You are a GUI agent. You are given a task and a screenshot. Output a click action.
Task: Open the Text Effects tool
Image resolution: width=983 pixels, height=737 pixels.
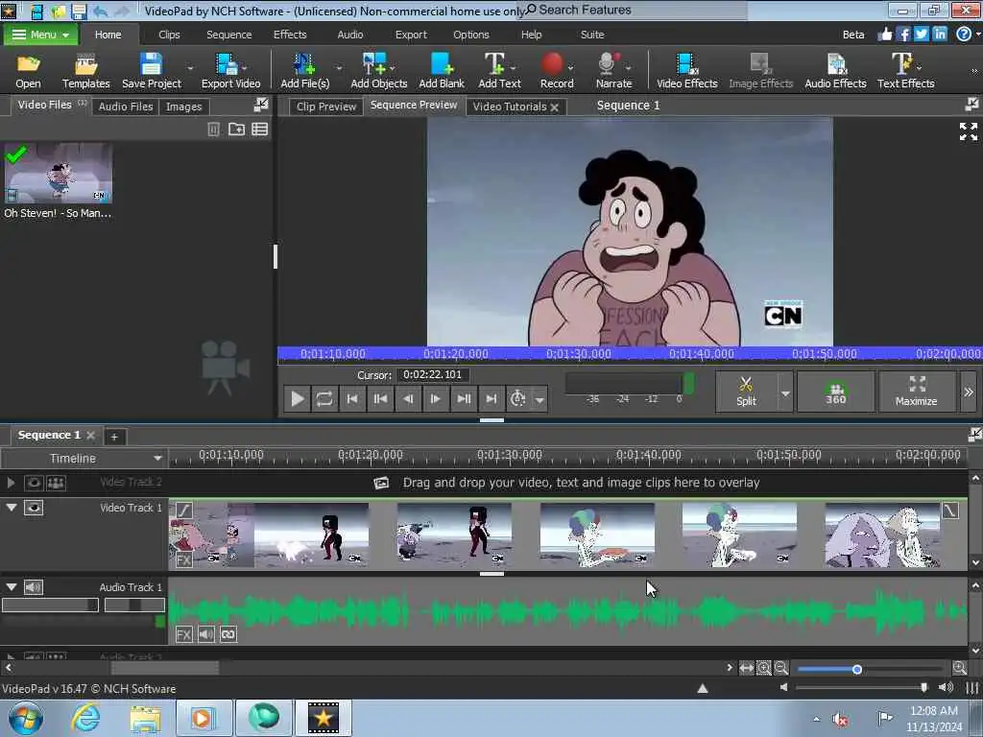pyautogui.click(x=905, y=70)
